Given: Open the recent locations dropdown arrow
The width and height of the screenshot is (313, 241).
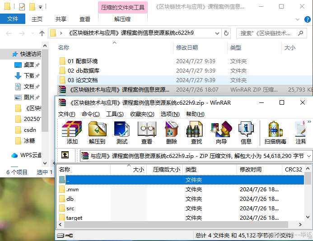Looking at the screenshot, I should (x=33, y=33).
